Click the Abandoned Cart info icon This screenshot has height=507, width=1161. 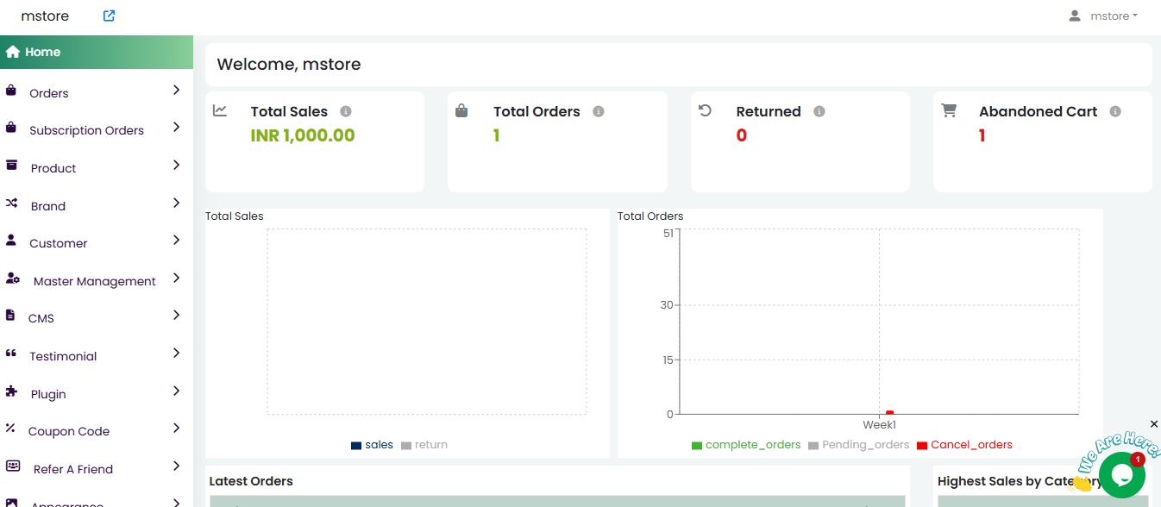[1115, 111]
